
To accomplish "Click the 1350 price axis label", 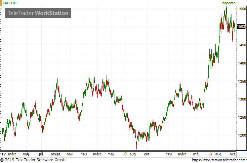I will (242, 81).
